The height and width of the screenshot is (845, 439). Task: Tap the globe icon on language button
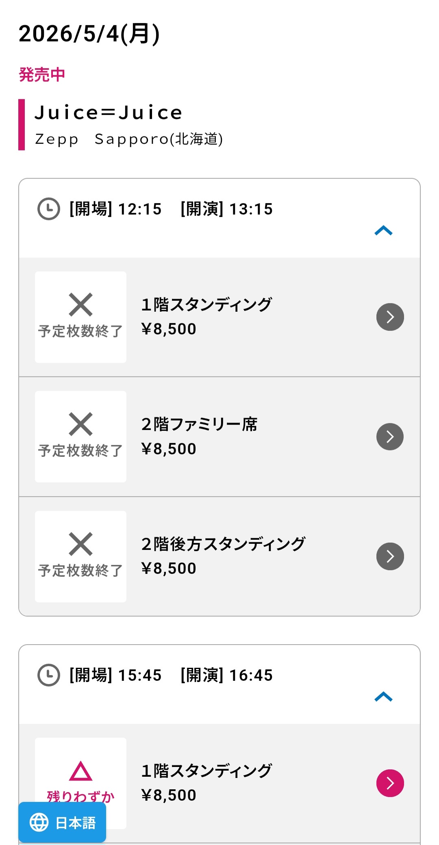(x=39, y=823)
